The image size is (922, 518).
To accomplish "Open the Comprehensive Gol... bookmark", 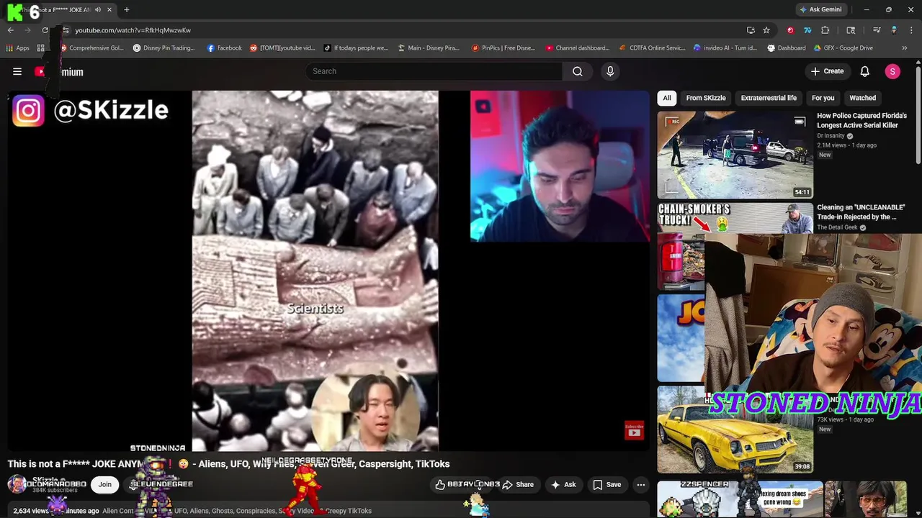I will [x=92, y=48].
